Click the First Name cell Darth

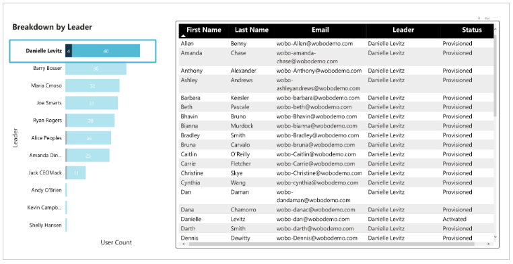[x=188, y=229]
